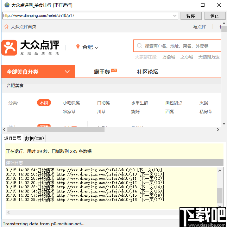Click the globe icon in title bar
Screen dimensions: 227x227
(x=7, y=5)
